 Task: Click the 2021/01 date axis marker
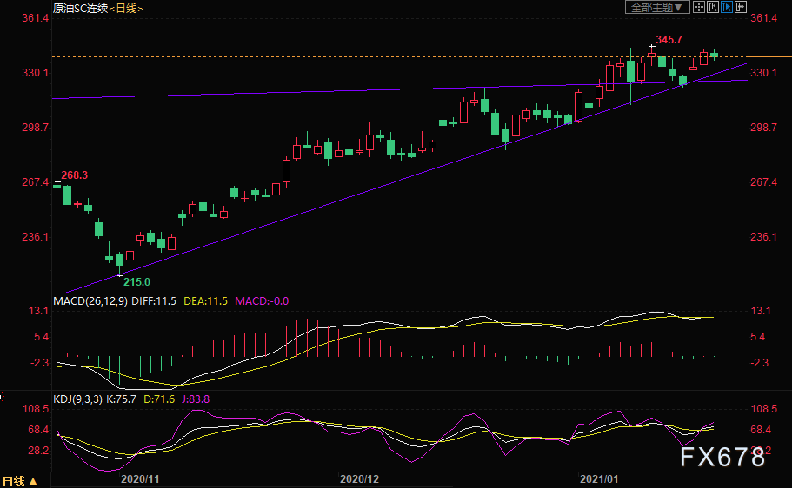[599, 479]
